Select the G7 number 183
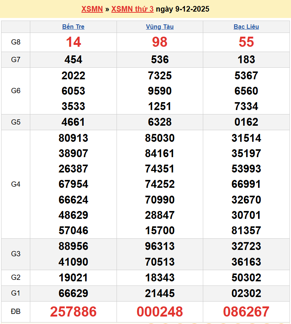The image size is (291, 324). click(246, 59)
